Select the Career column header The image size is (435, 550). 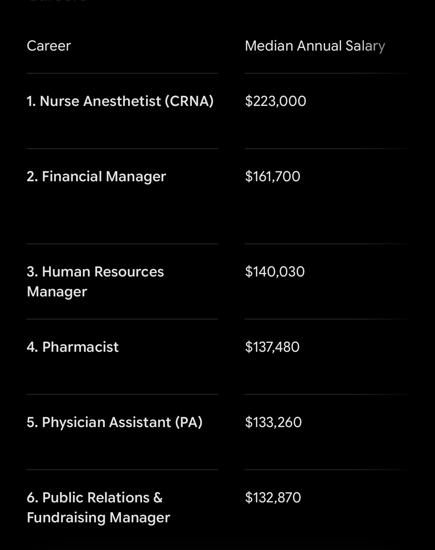(x=49, y=46)
